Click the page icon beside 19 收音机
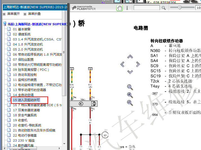This screenshot has width=201, height=150. click(9, 120)
